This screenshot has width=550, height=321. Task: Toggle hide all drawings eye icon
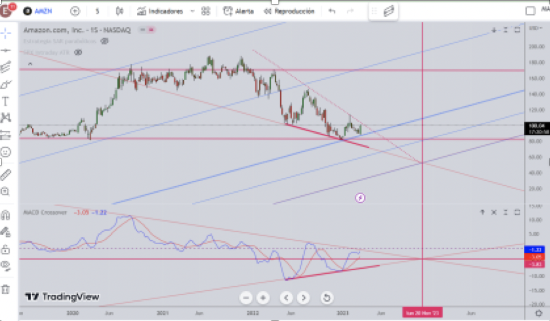5,266
